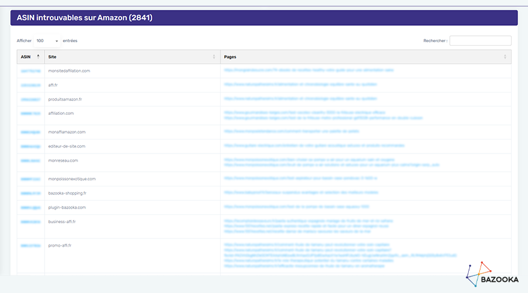This screenshot has width=528, height=293.
Task: Open page link in produitsamazon.fr row
Action: point(300,98)
